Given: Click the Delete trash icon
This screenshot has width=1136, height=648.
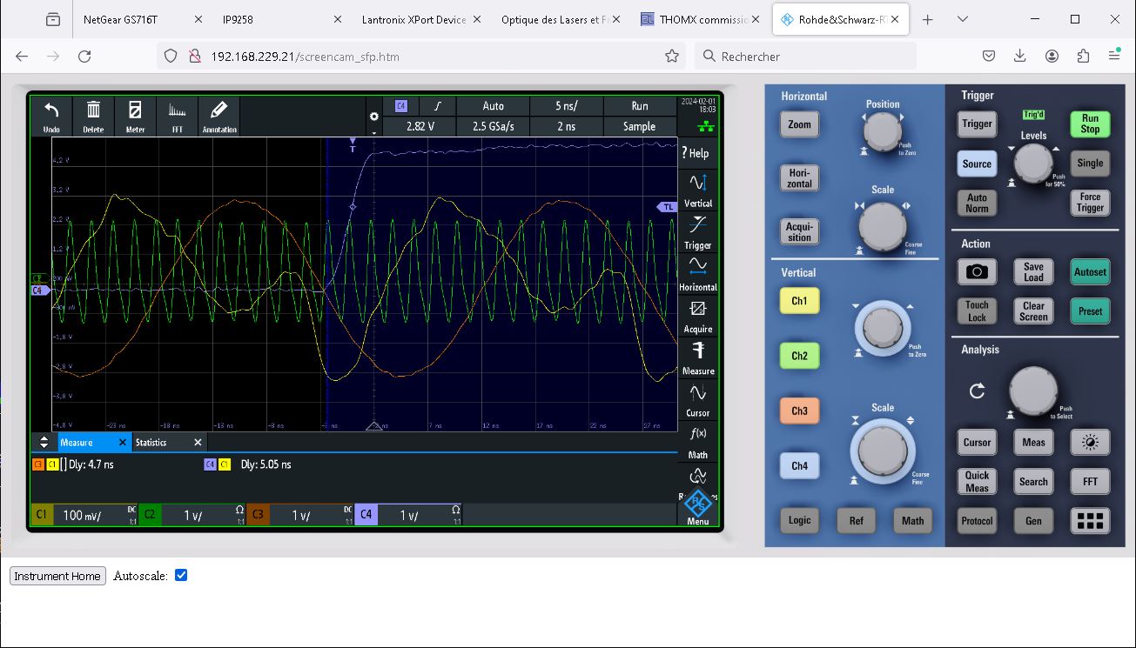Looking at the screenshot, I should [93, 116].
